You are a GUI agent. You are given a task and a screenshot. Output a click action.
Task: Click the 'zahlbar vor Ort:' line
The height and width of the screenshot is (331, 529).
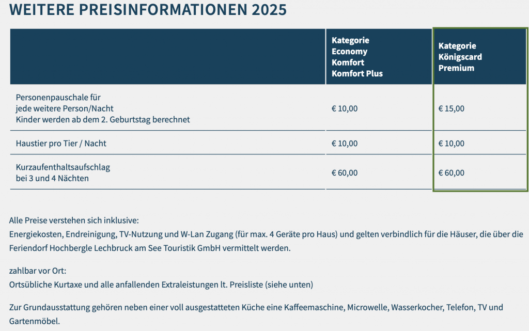(38, 271)
